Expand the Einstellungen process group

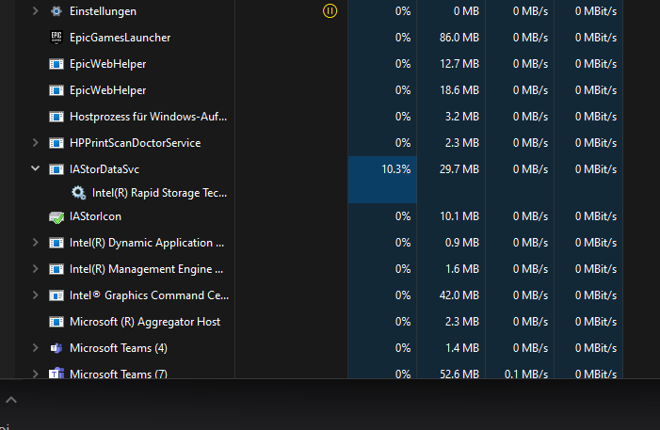coord(36,11)
